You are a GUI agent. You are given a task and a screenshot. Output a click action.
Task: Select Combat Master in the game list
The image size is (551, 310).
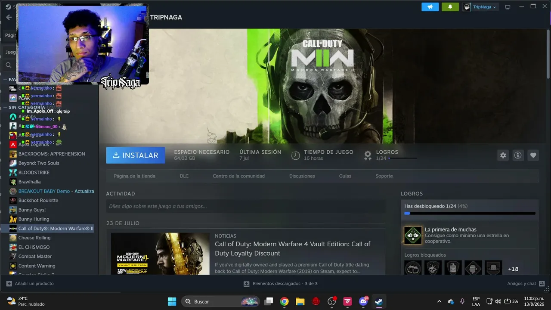[35, 257]
